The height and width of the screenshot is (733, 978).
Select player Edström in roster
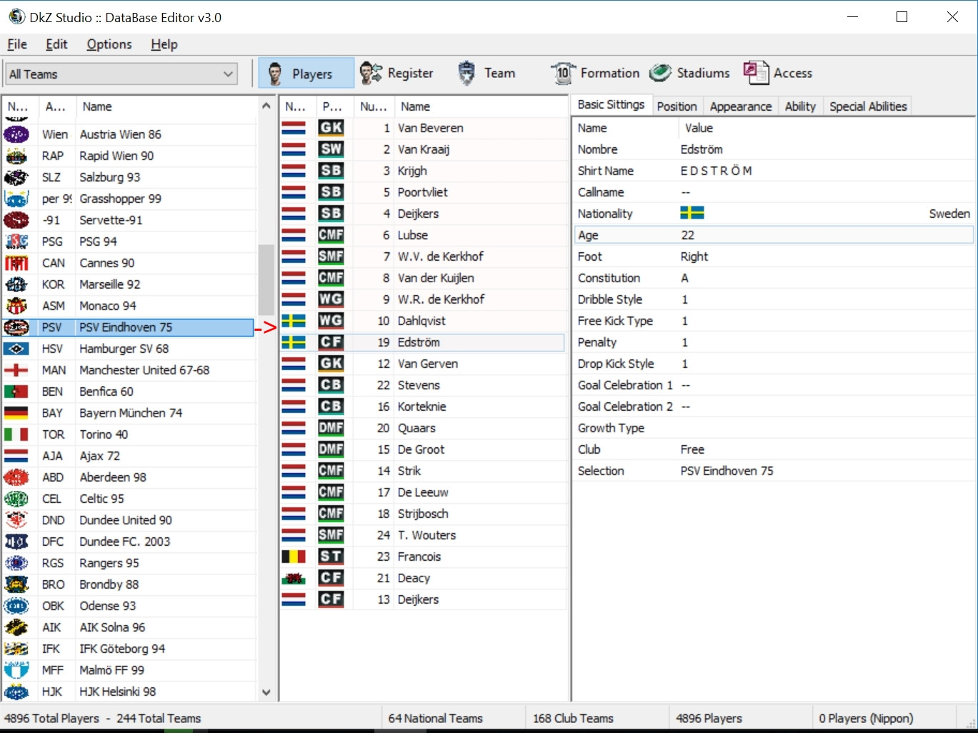[x=423, y=342]
